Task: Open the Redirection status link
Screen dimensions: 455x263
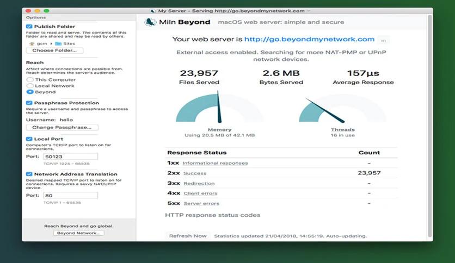Action: click(x=199, y=183)
